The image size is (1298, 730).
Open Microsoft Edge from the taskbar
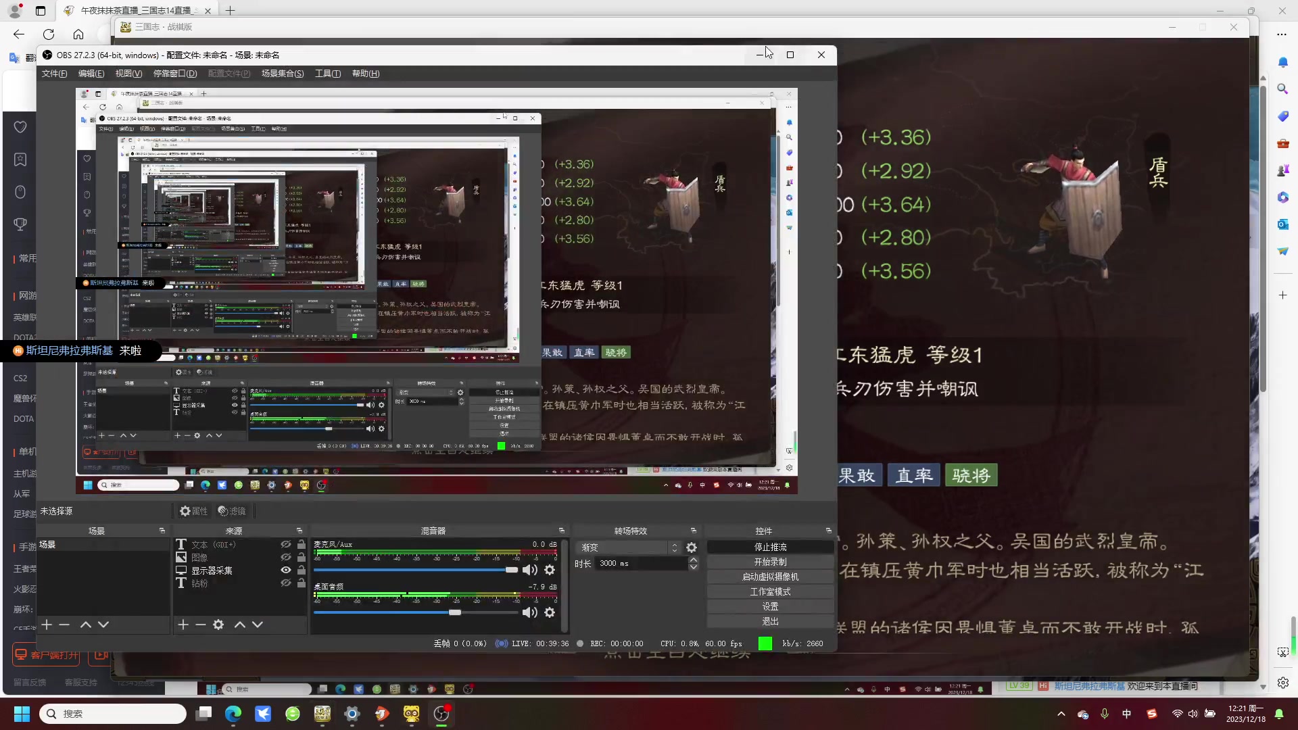[x=233, y=714]
